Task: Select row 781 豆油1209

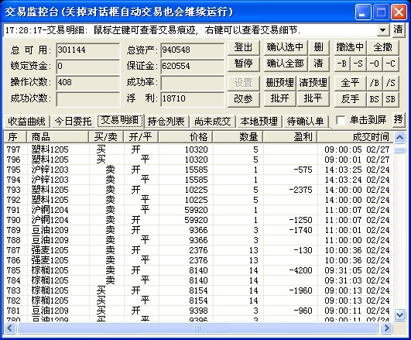Action: pos(198,311)
